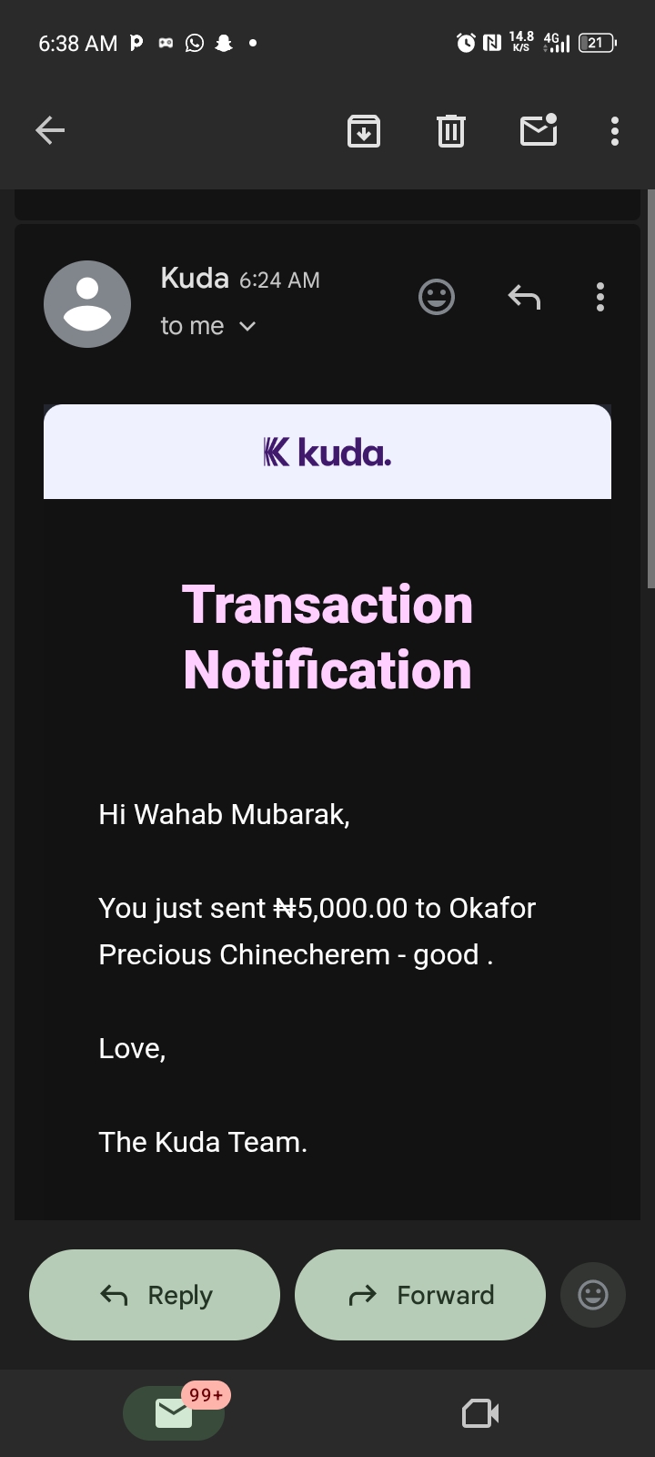
Task: Tap the Kuda logo banner
Action: pos(327,452)
